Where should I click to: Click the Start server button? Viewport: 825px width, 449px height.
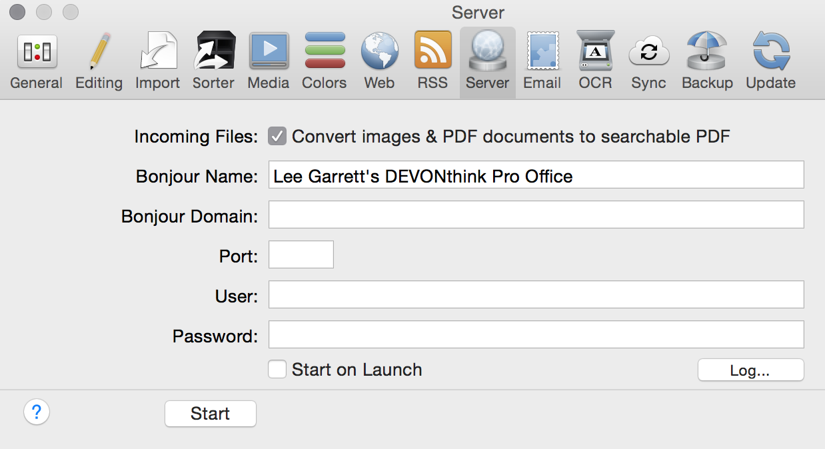click(211, 414)
